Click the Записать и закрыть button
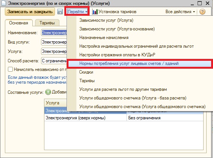Screen dimensions: 213x158 [x=30, y=12]
